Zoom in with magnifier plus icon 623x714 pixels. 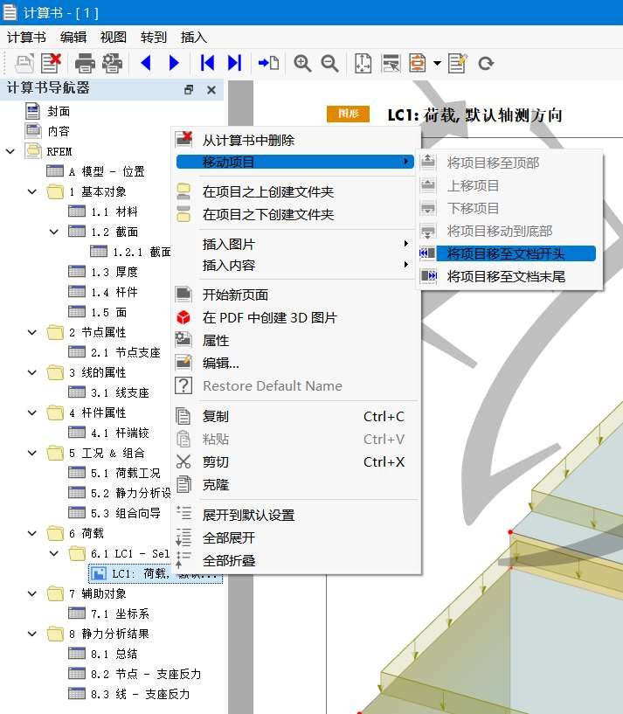302,63
